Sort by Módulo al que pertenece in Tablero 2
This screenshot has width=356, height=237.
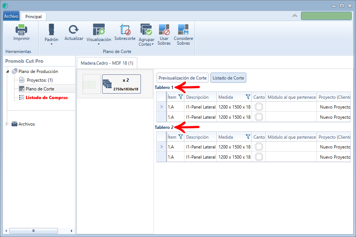[x=291, y=137]
